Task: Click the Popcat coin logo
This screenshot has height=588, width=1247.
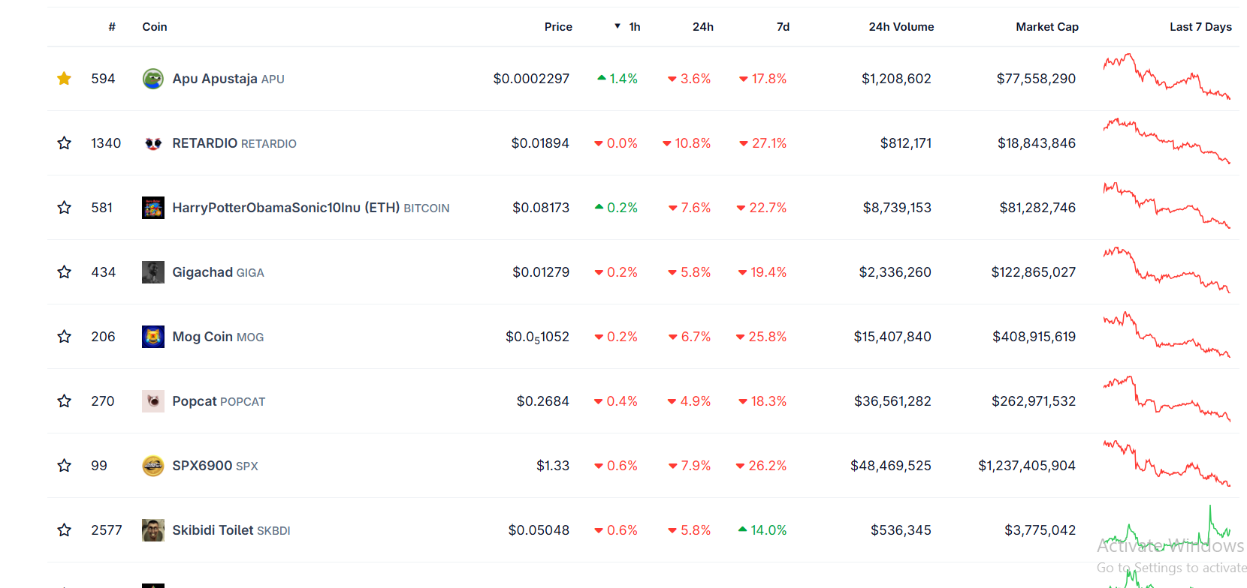Action: pos(153,401)
